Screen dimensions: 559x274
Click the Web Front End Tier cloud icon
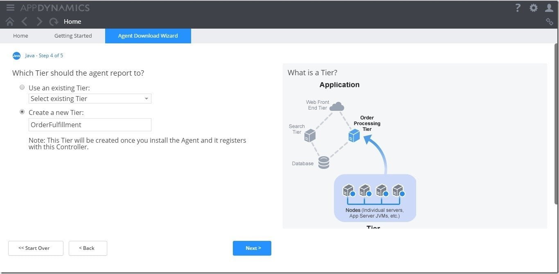pyautogui.click(x=337, y=107)
